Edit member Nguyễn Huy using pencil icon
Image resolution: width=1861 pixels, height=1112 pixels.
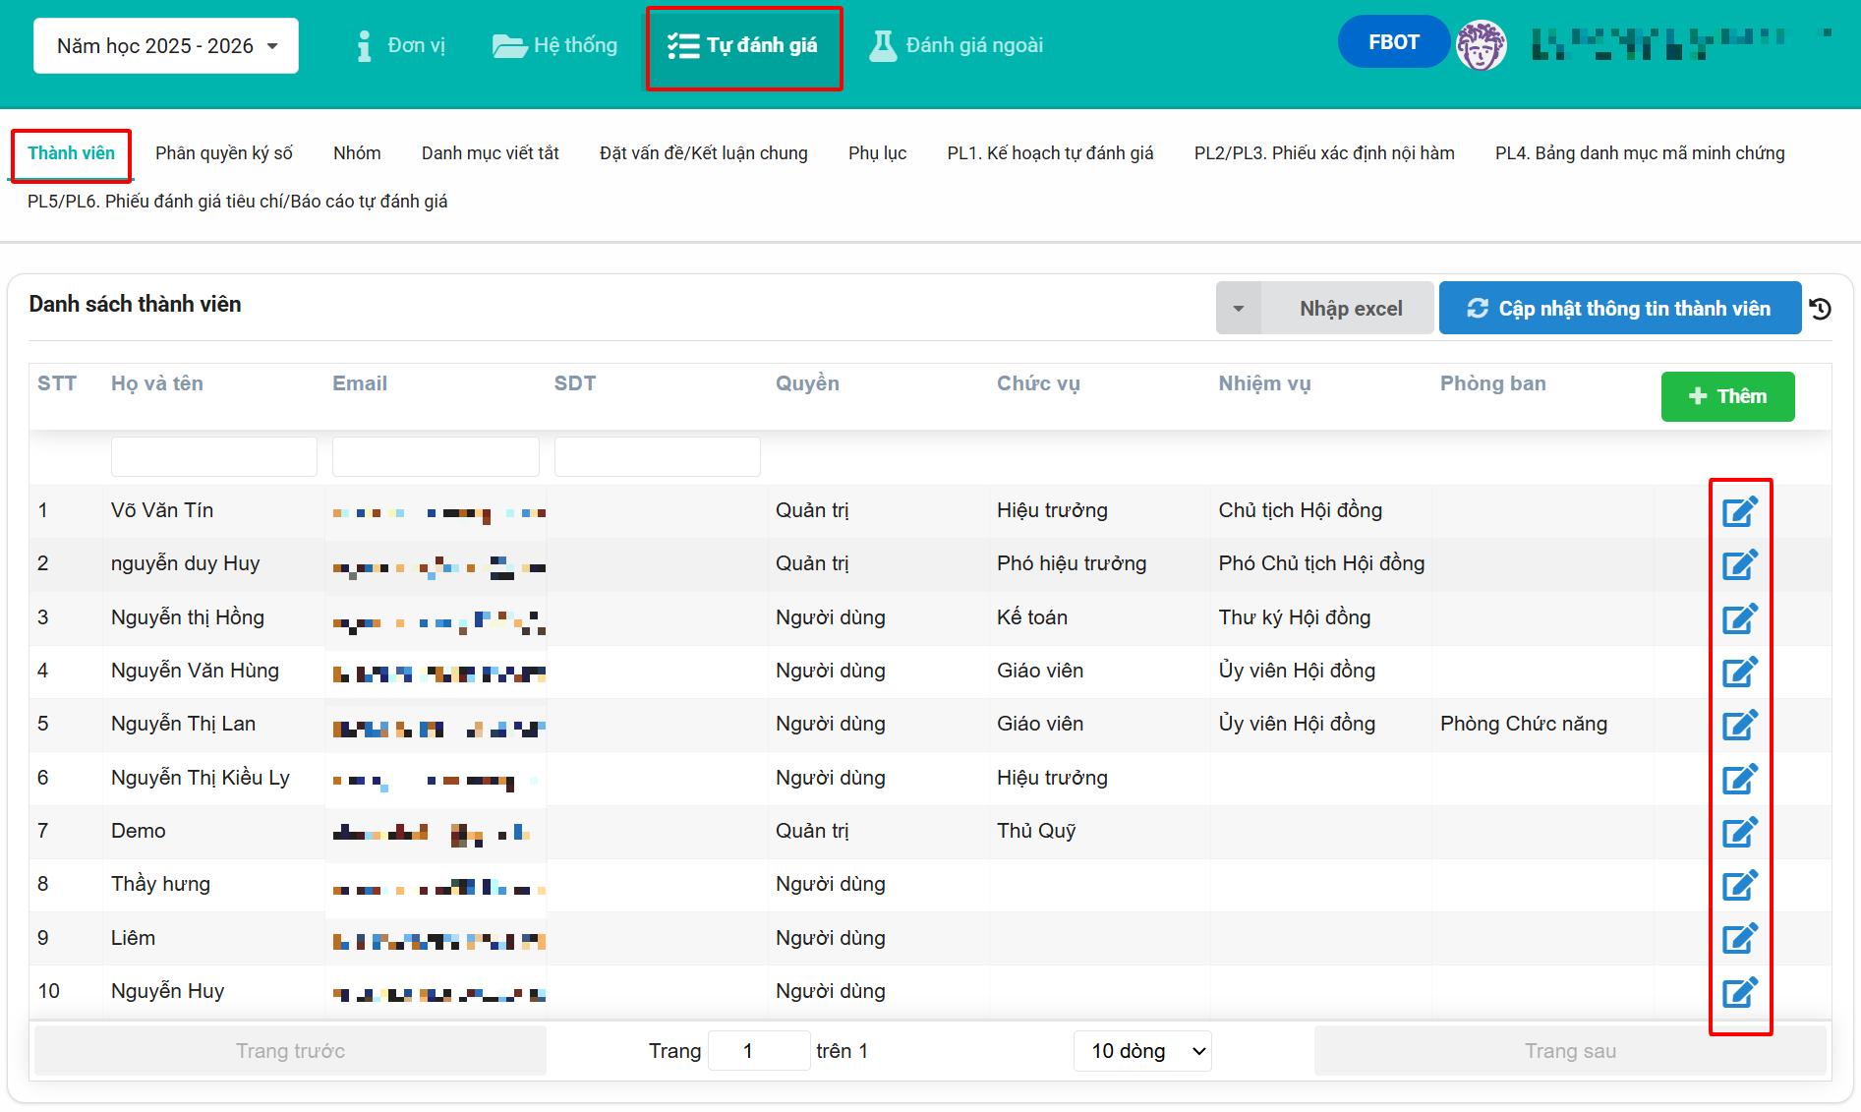click(x=1739, y=992)
